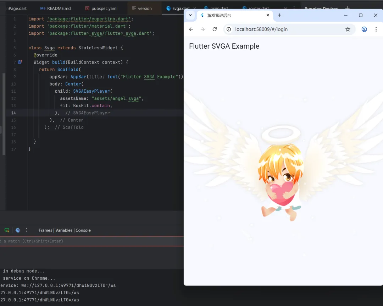Go forward in Chrome
Screen dimensions: 383x306
pos(203,29)
